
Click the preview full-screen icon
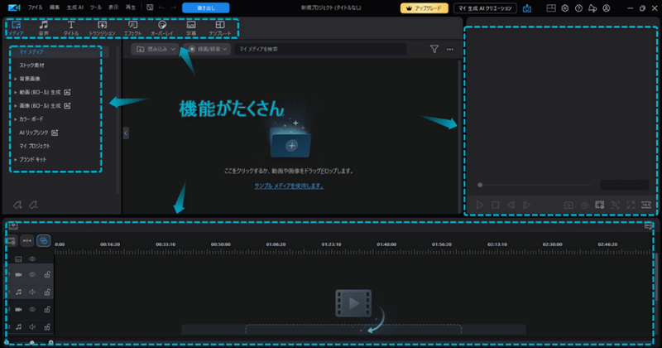tap(631, 205)
